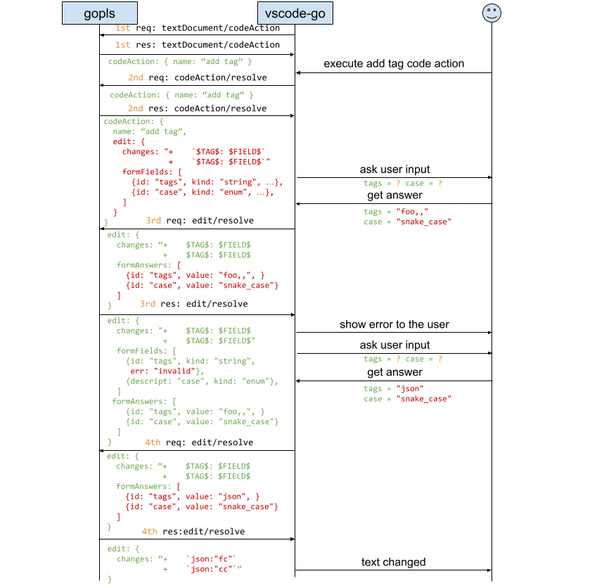
Task: Click red 'formFields: [' line
Action: (x=152, y=172)
